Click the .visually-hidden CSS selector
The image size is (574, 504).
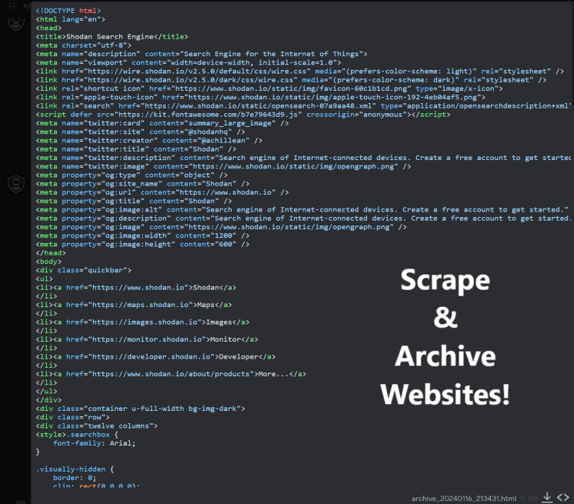click(74, 468)
